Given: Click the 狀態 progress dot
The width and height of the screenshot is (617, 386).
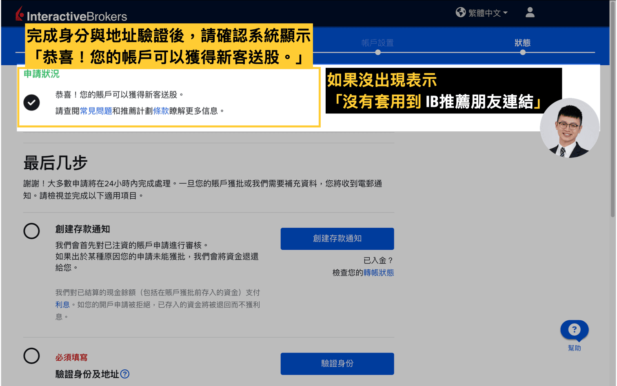Looking at the screenshot, I should (x=523, y=52).
